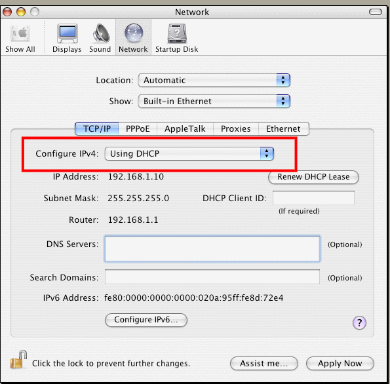This screenshot has height=384, width=390.
Task: Switch to the PPPoE tab
Action: coord(138,129)
